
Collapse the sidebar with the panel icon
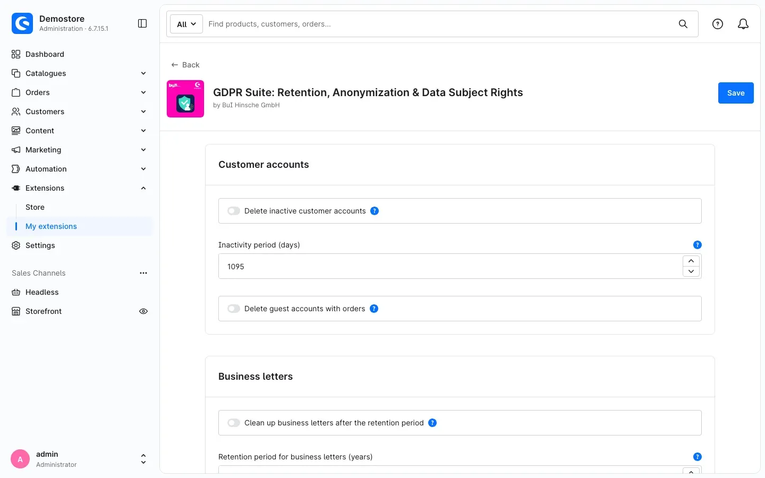(142, 23)
